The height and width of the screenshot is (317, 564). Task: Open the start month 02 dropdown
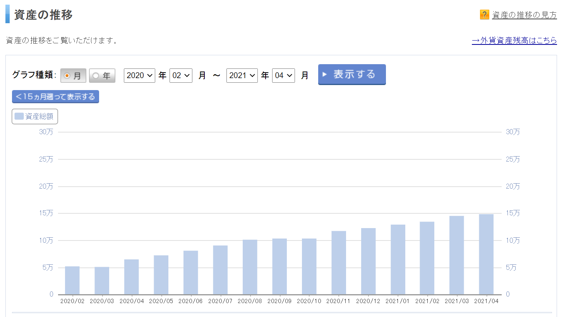(x=181, y=75)
